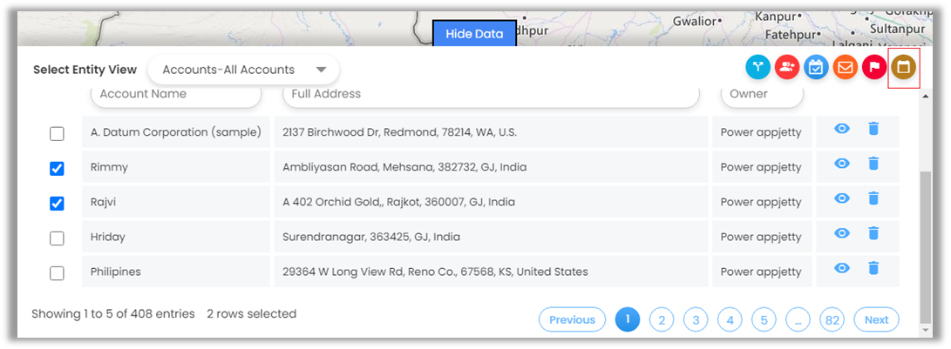Viewport: 951px width, 349px height.
Task: Click the brown calendar icon button
Action: pyautogui.click(x=903, y=67)
